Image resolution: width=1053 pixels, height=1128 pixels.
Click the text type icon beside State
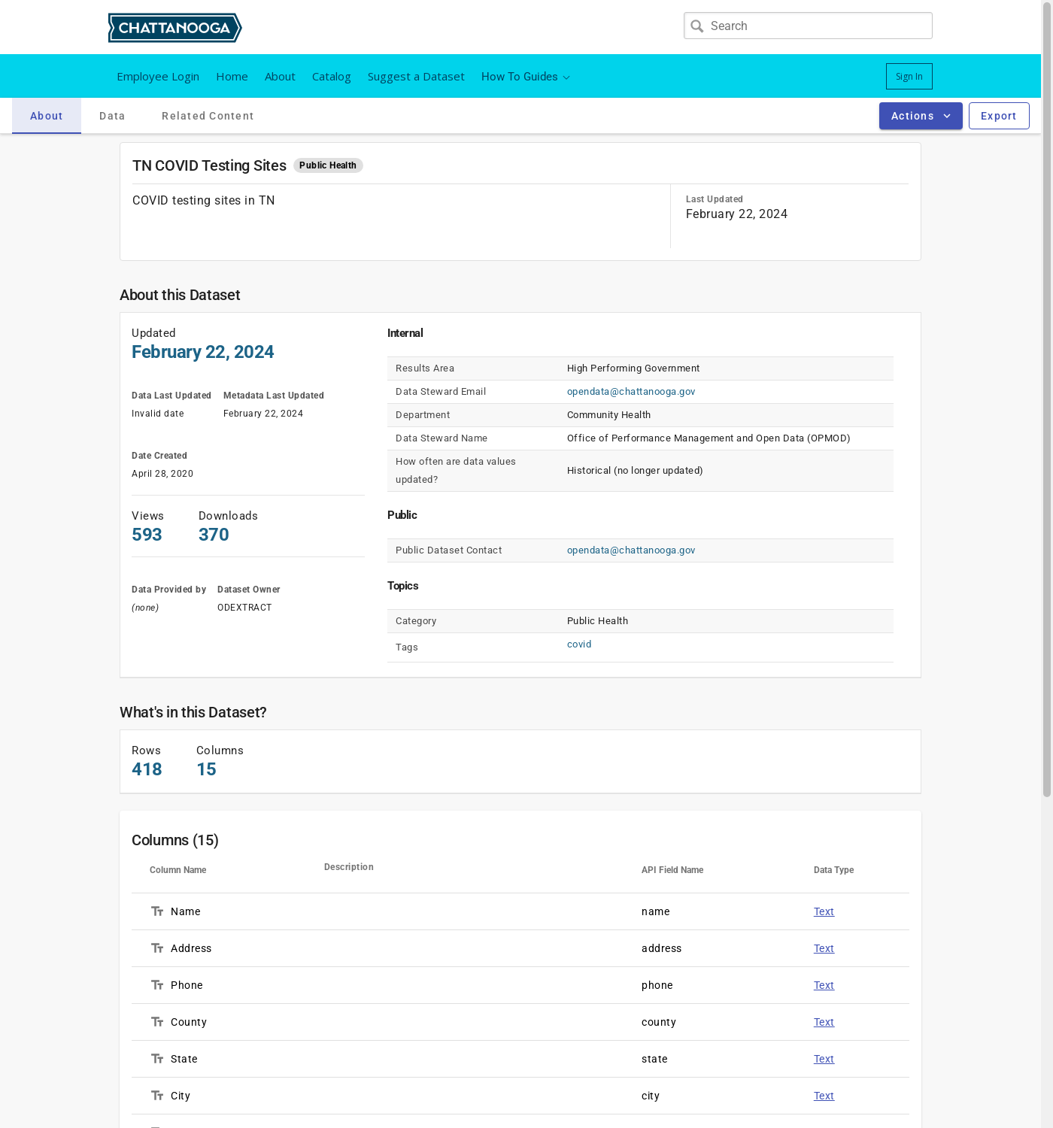coord(157,1059)
